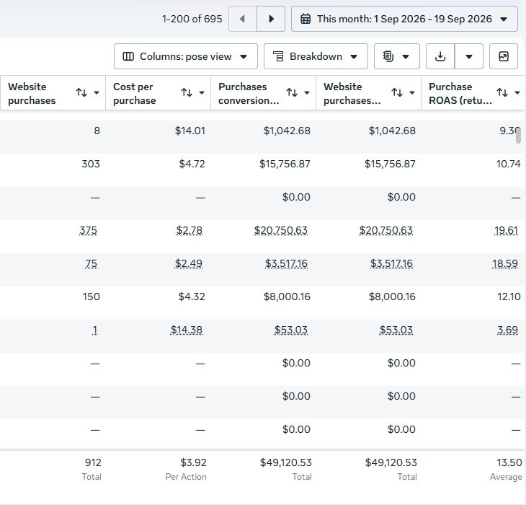Open Website purchases column menu arrow
Image resolution: width=526 pixels, height=505 pixels.
(x=97, y=92)
